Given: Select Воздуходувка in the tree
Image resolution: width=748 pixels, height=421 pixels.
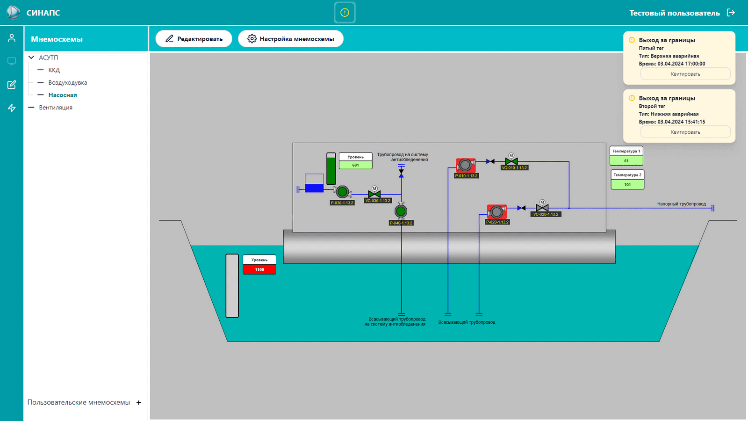Looking at the screenshot, I should 68,83.
